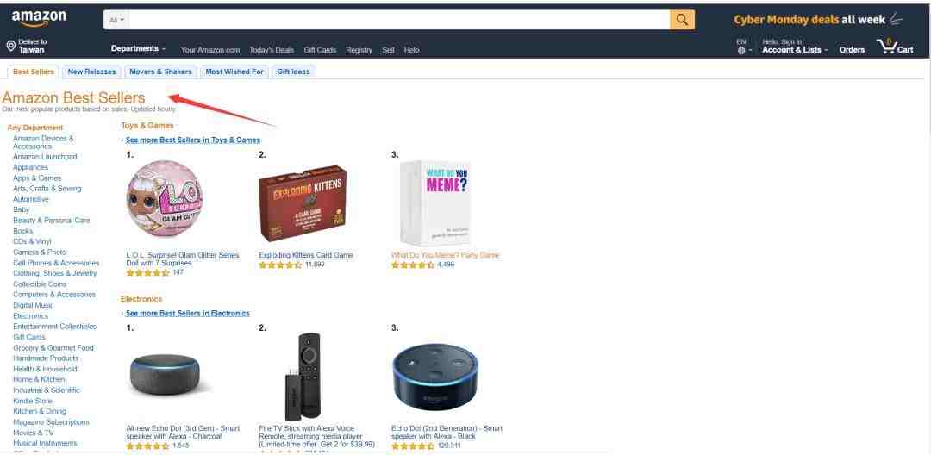Click the Today's Deals link

(x=272, y=50)
